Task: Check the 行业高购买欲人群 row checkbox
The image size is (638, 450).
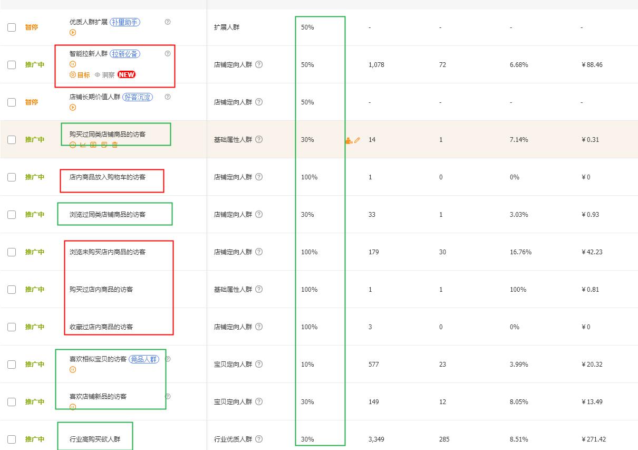Action: click(12, 439)
